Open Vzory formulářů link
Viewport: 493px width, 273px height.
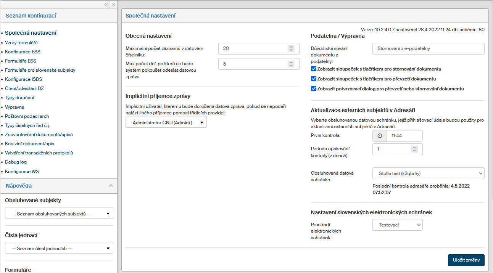pos(21,43)
